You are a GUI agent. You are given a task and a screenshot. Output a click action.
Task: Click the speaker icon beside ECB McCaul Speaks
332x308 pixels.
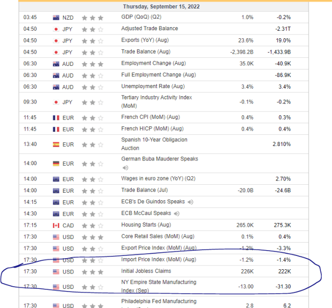pyautogui.click(x=176, y=213)
